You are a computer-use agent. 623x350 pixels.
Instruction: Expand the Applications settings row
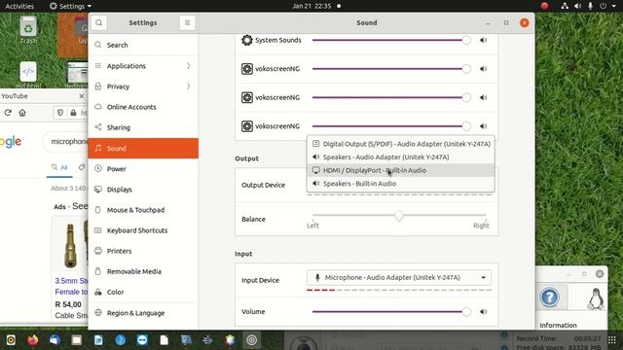click(x=143, y=66)
